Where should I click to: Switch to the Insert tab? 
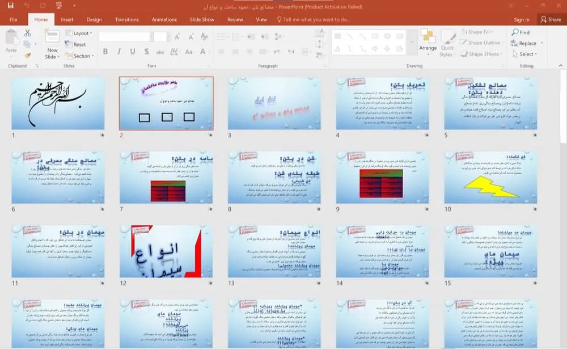(67, 19)
